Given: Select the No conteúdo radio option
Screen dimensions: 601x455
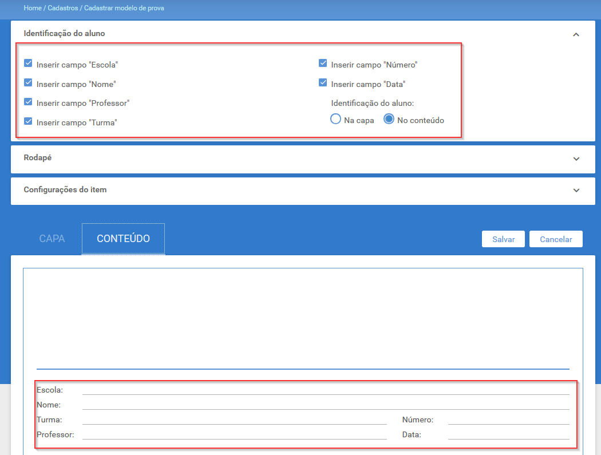Looking at the screenshot, I should (389, 119).
